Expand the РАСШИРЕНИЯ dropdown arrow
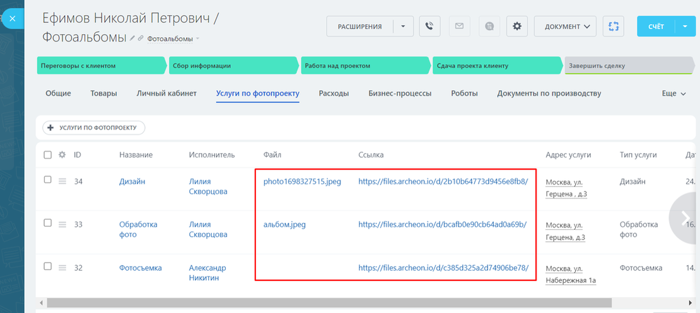 pos(403,26)
